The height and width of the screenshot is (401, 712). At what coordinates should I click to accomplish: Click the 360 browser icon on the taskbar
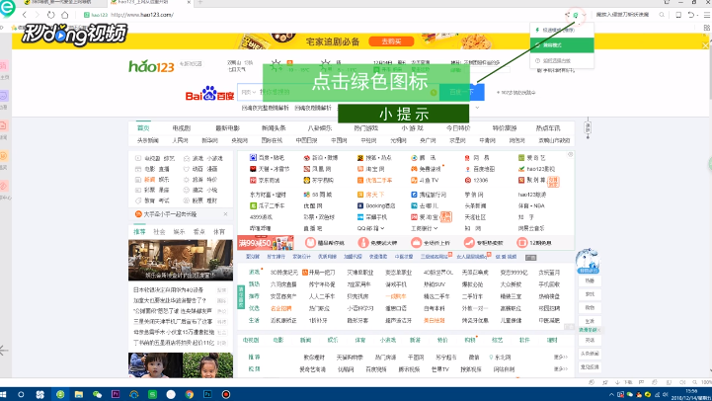click(60, 394)
